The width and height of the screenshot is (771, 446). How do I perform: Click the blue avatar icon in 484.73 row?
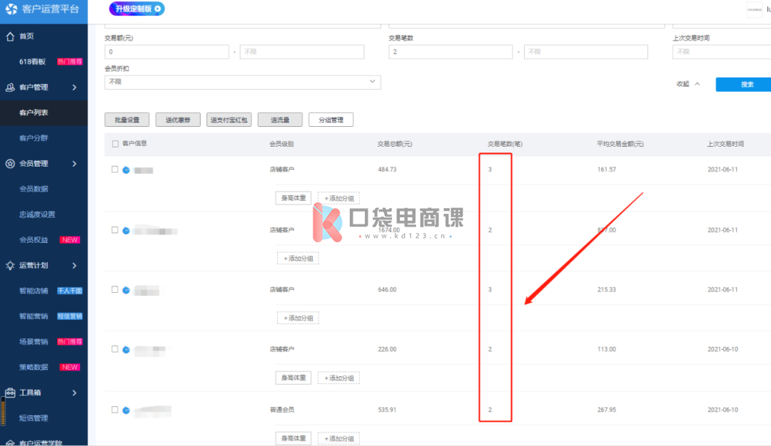point(126,170)
